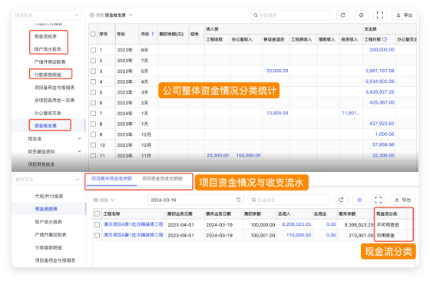This screenshot has height=282, width=430.
Task: Click the eye view icon beside 资金收支表
Action: point(92,15)
